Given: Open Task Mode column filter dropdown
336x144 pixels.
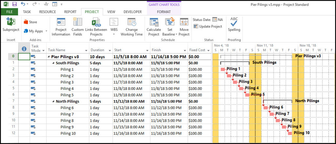Looking at the screenshot, I should coord(44,51).
